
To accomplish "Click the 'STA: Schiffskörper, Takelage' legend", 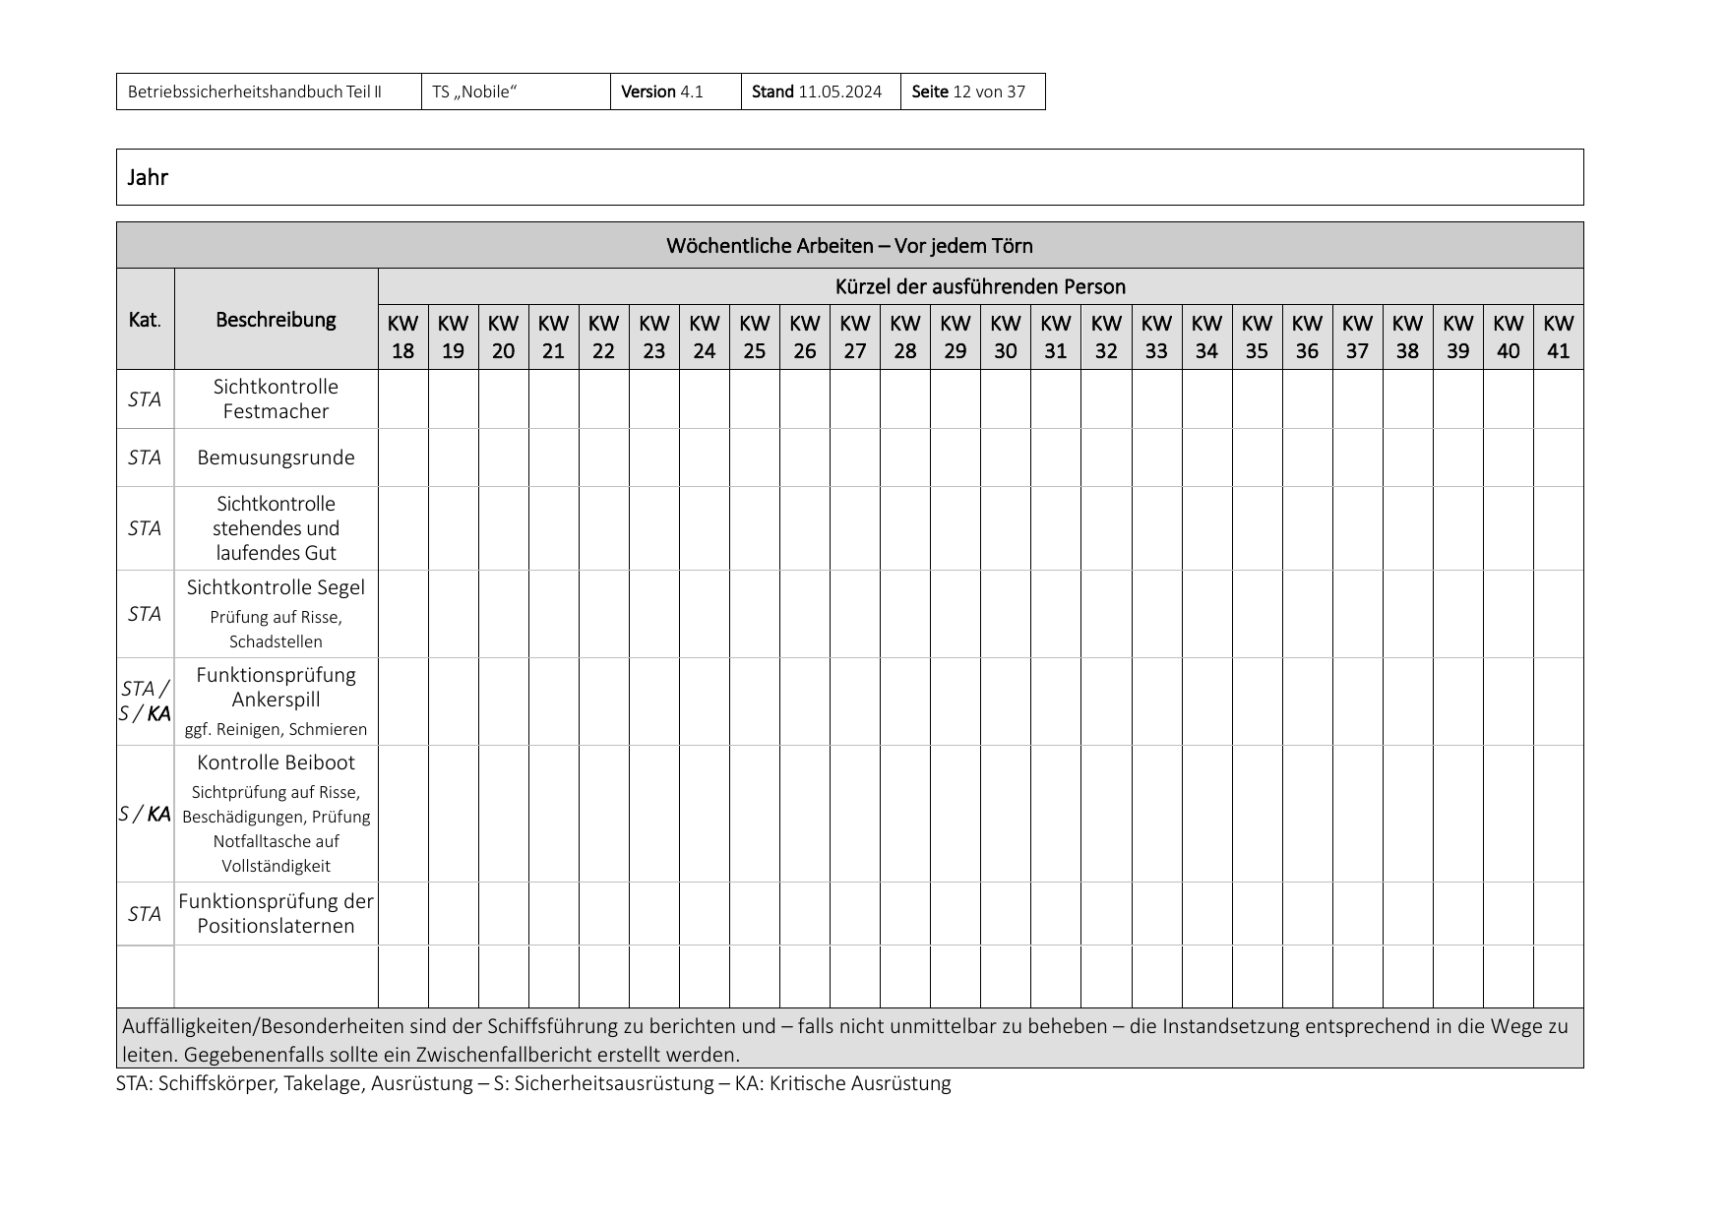I will pos(533,1083).
